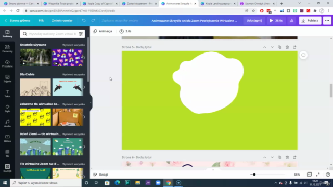Click the undo arrow icon
This screenshot has height=187, width=333.
tap(84, 21)
